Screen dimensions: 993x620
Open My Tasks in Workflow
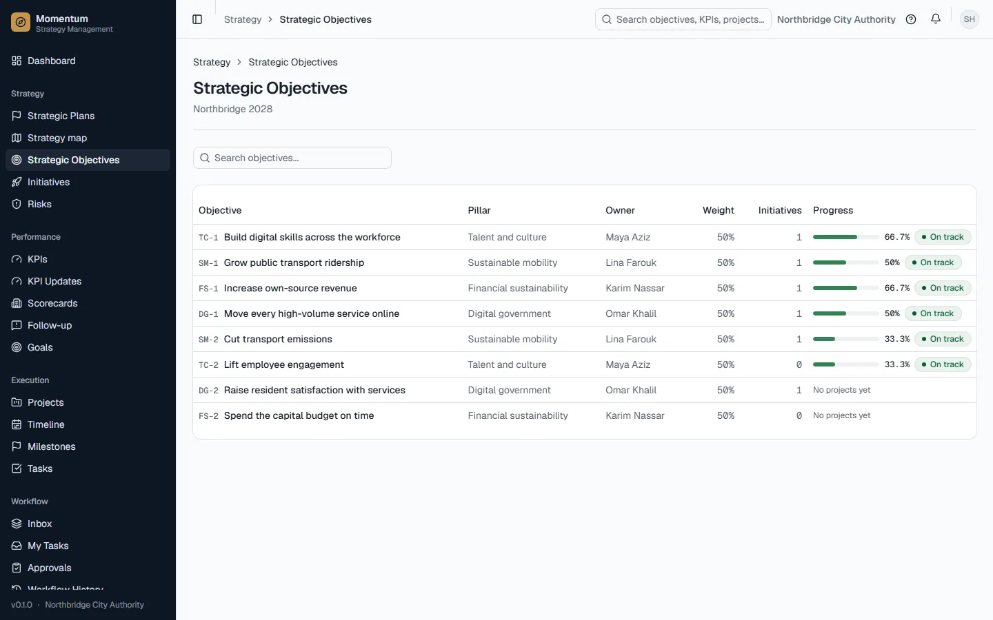pos(88,546)
